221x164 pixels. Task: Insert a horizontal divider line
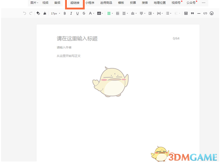click(x=199, y=13)
